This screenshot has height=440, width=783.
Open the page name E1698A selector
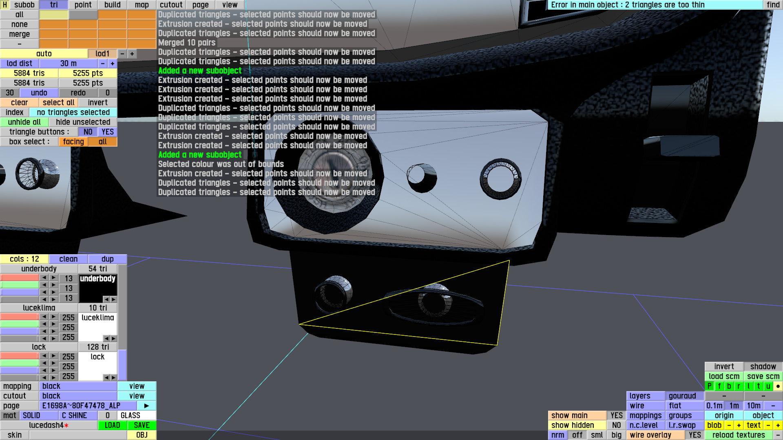pos(88,406)
